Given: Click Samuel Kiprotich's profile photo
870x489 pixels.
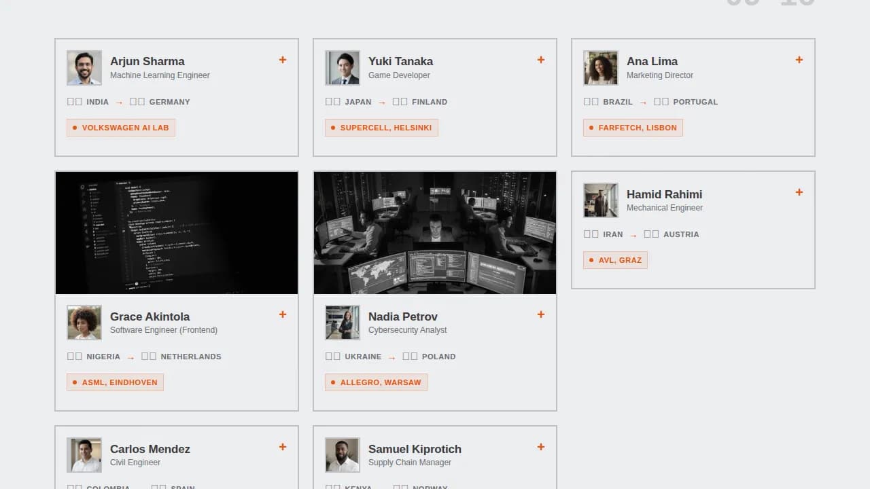Looking at the screenshot, I should pyautogui.click(x=343, y=455).
